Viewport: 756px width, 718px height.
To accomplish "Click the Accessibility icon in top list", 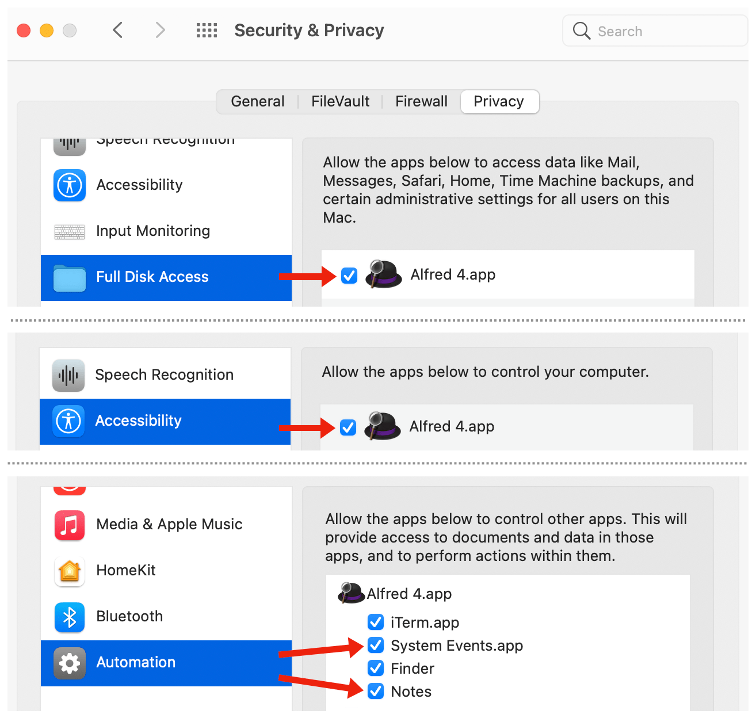I will click(x=70, y=185).
